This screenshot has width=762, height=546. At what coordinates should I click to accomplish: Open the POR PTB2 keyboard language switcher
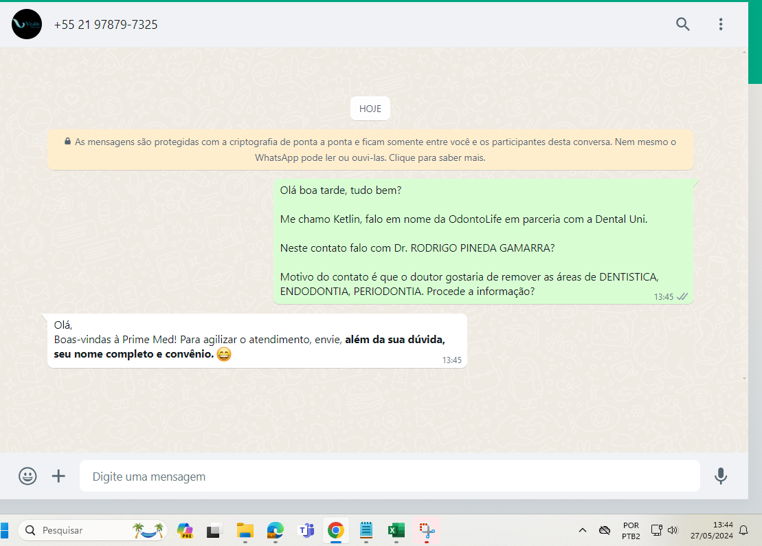630,530
